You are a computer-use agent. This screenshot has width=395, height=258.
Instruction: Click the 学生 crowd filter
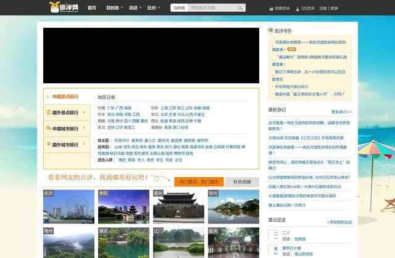coord(160,160)
